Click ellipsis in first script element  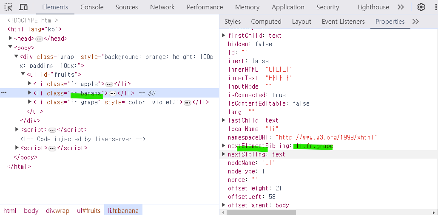pyautogui.click(x=52, y=130)
